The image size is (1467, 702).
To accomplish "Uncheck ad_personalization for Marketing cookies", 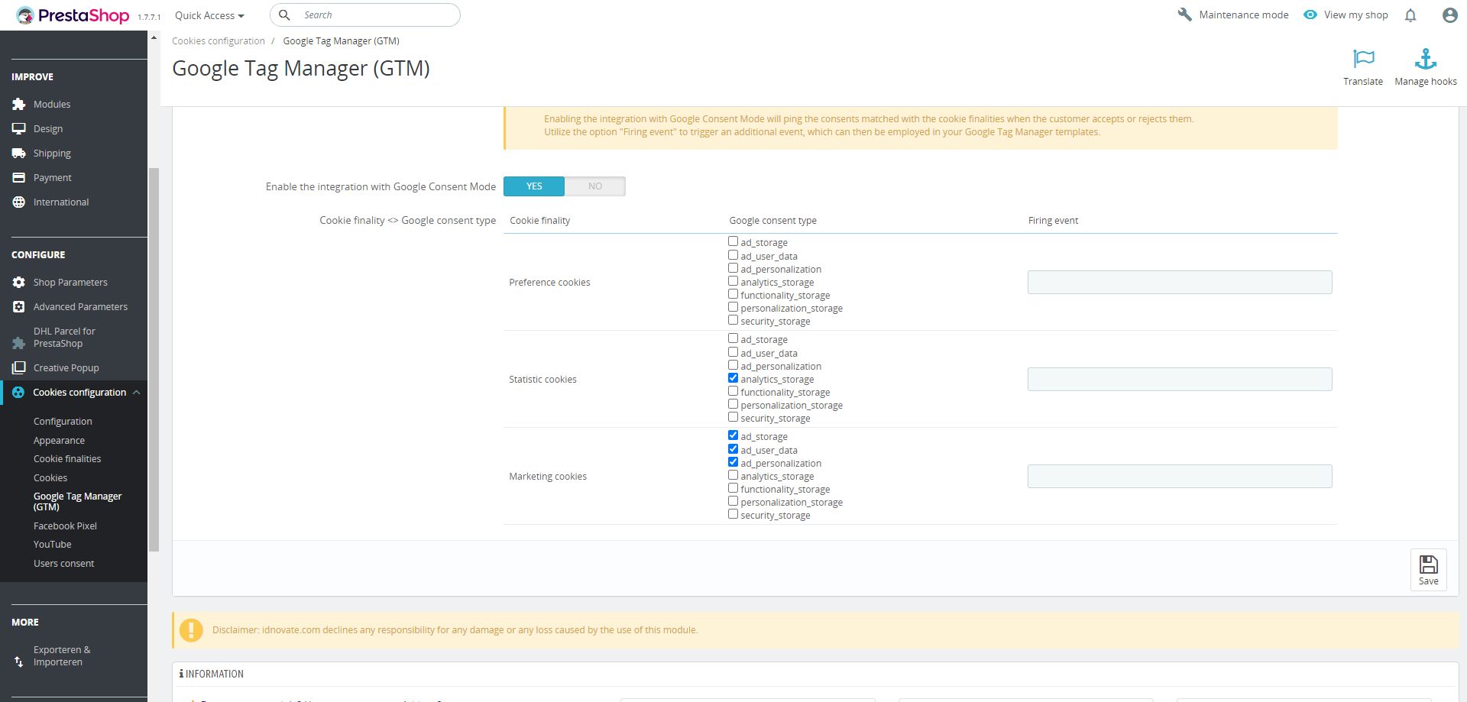I will (x=733, y=462).
